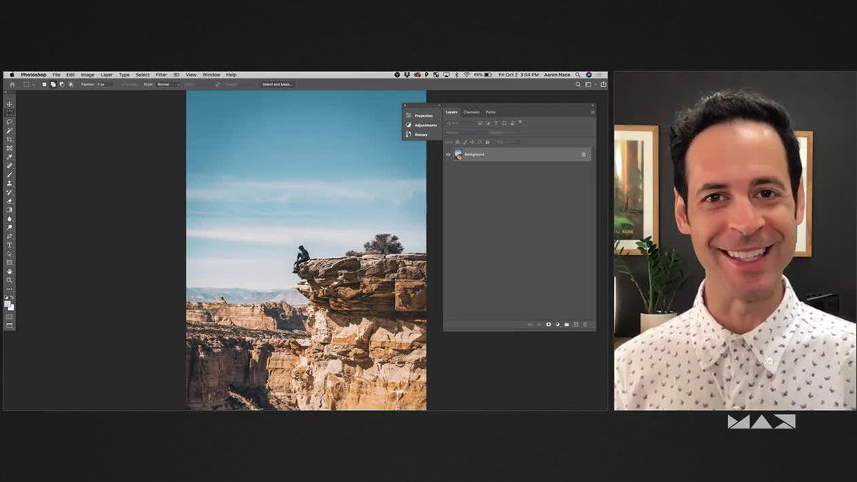Screen dimensions: 857x482
Task: Select the Lasso tool
Action: tap(9, 122)
